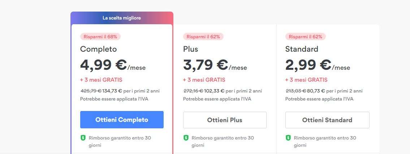Click the Standard plan title
The height and width of the screenshot is (154, 410).
coord(302,49)
